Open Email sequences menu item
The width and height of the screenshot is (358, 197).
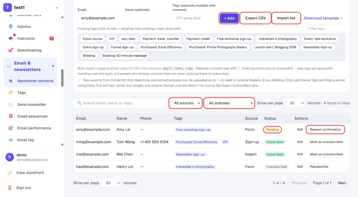(x=31, y=116)
